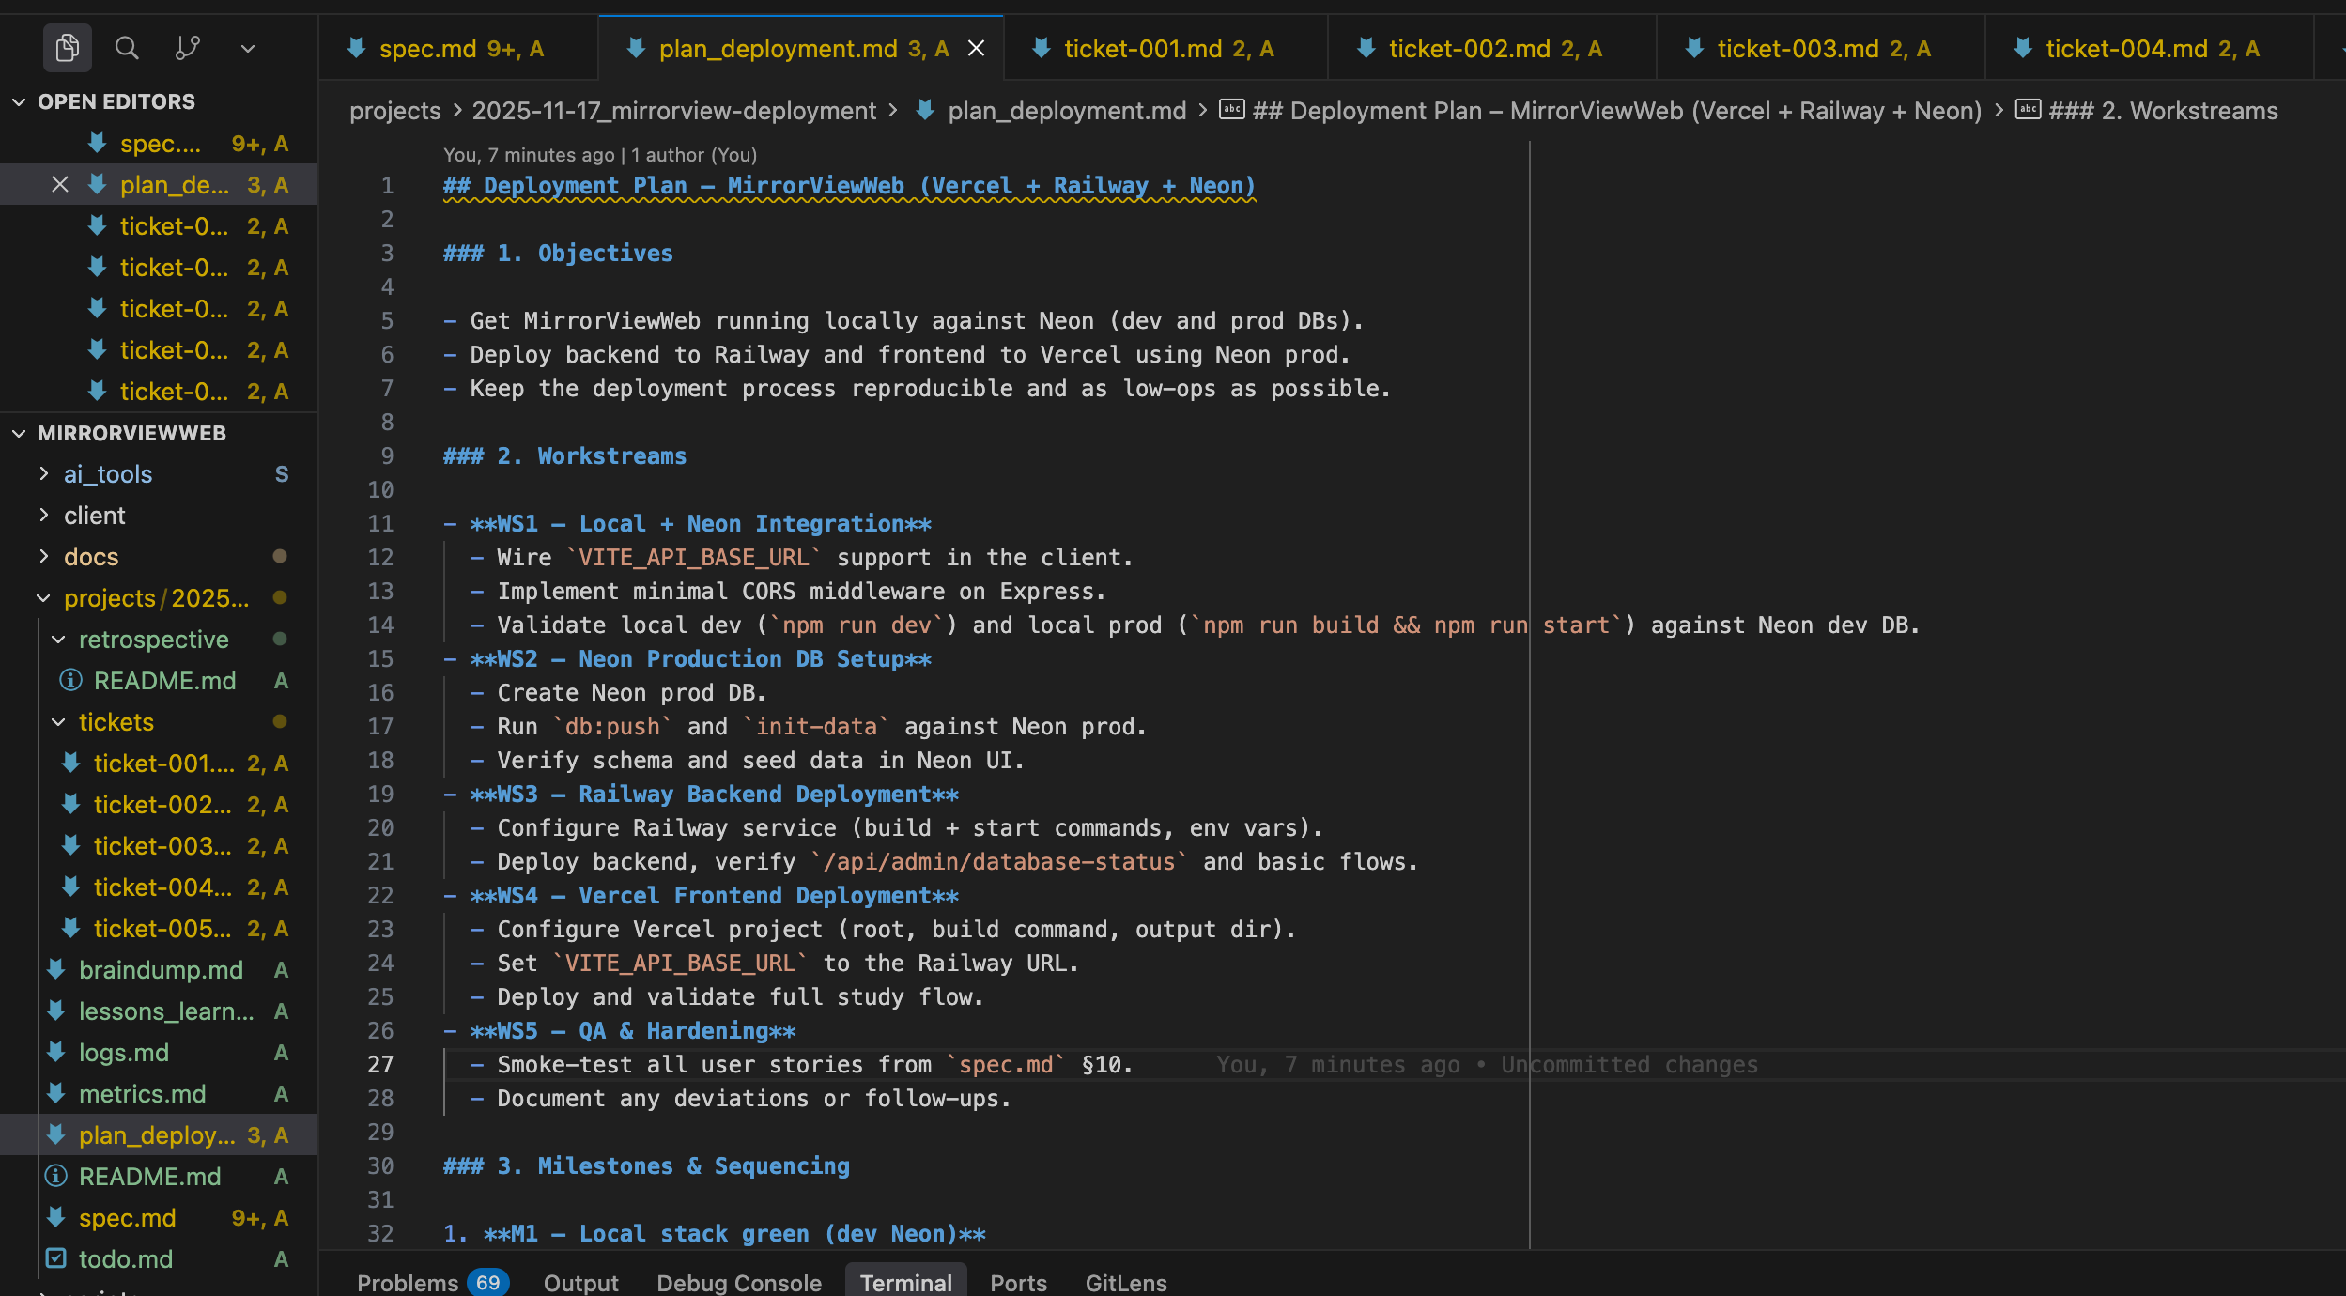Click the projects breadcrumb link
The height and width of the screenshot is (1296, 2346).
[394, 110]
